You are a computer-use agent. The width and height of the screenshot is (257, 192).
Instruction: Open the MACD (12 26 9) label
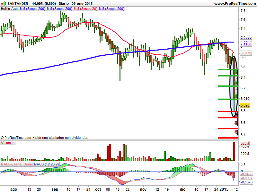46,164
